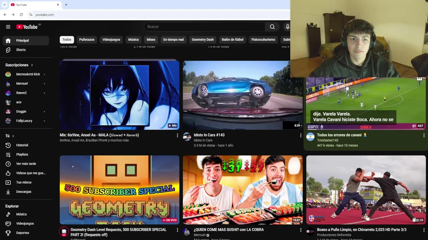The height and width of the screenshot is (240, 428).
Task: Select the Balón de fútbol chip
Action: (x=232, y=40)
